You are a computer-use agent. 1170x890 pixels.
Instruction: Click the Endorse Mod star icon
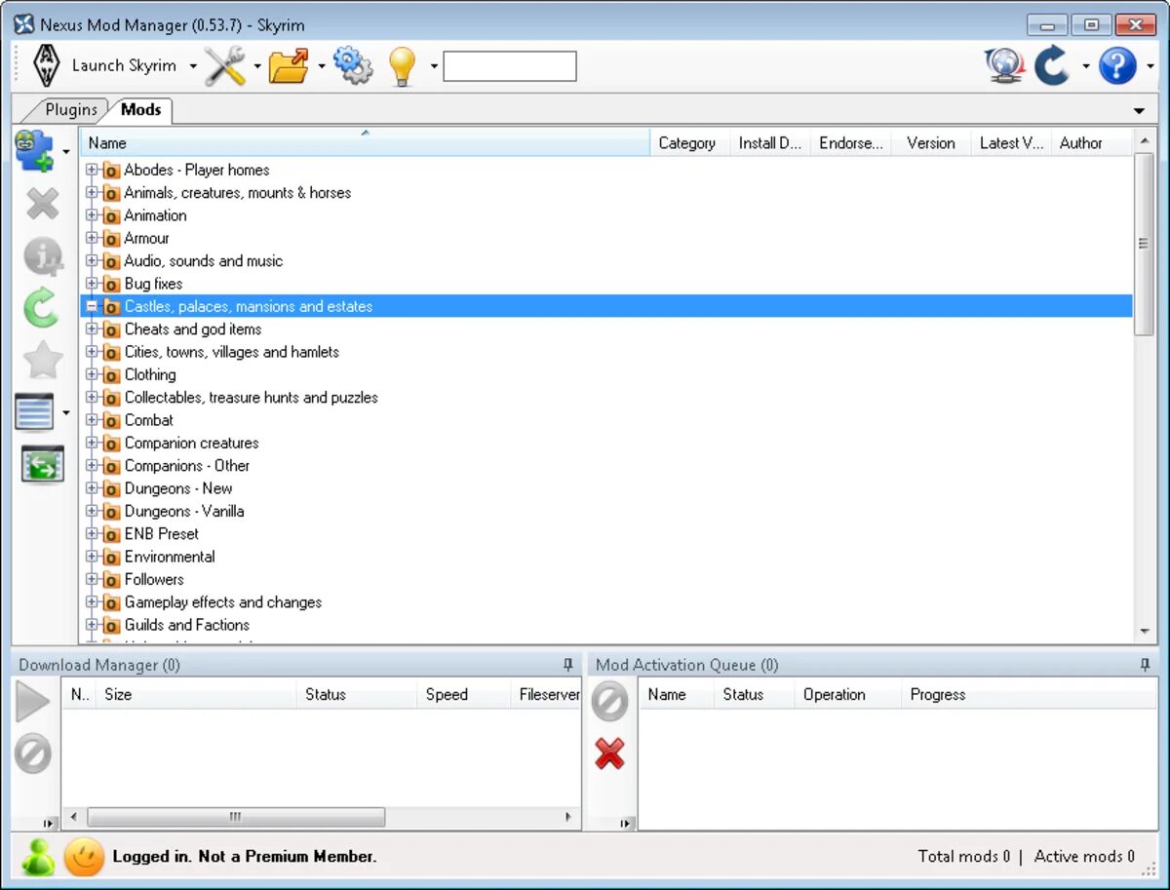[42, 361]
